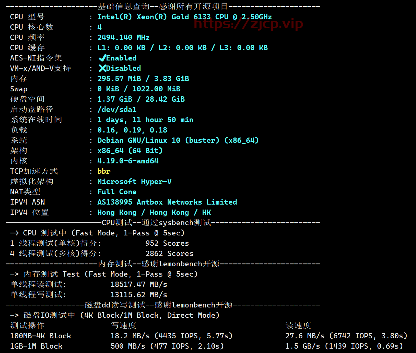
Task: Click the CPU 测试中 Fast Mode line
Action: point(97,233)
